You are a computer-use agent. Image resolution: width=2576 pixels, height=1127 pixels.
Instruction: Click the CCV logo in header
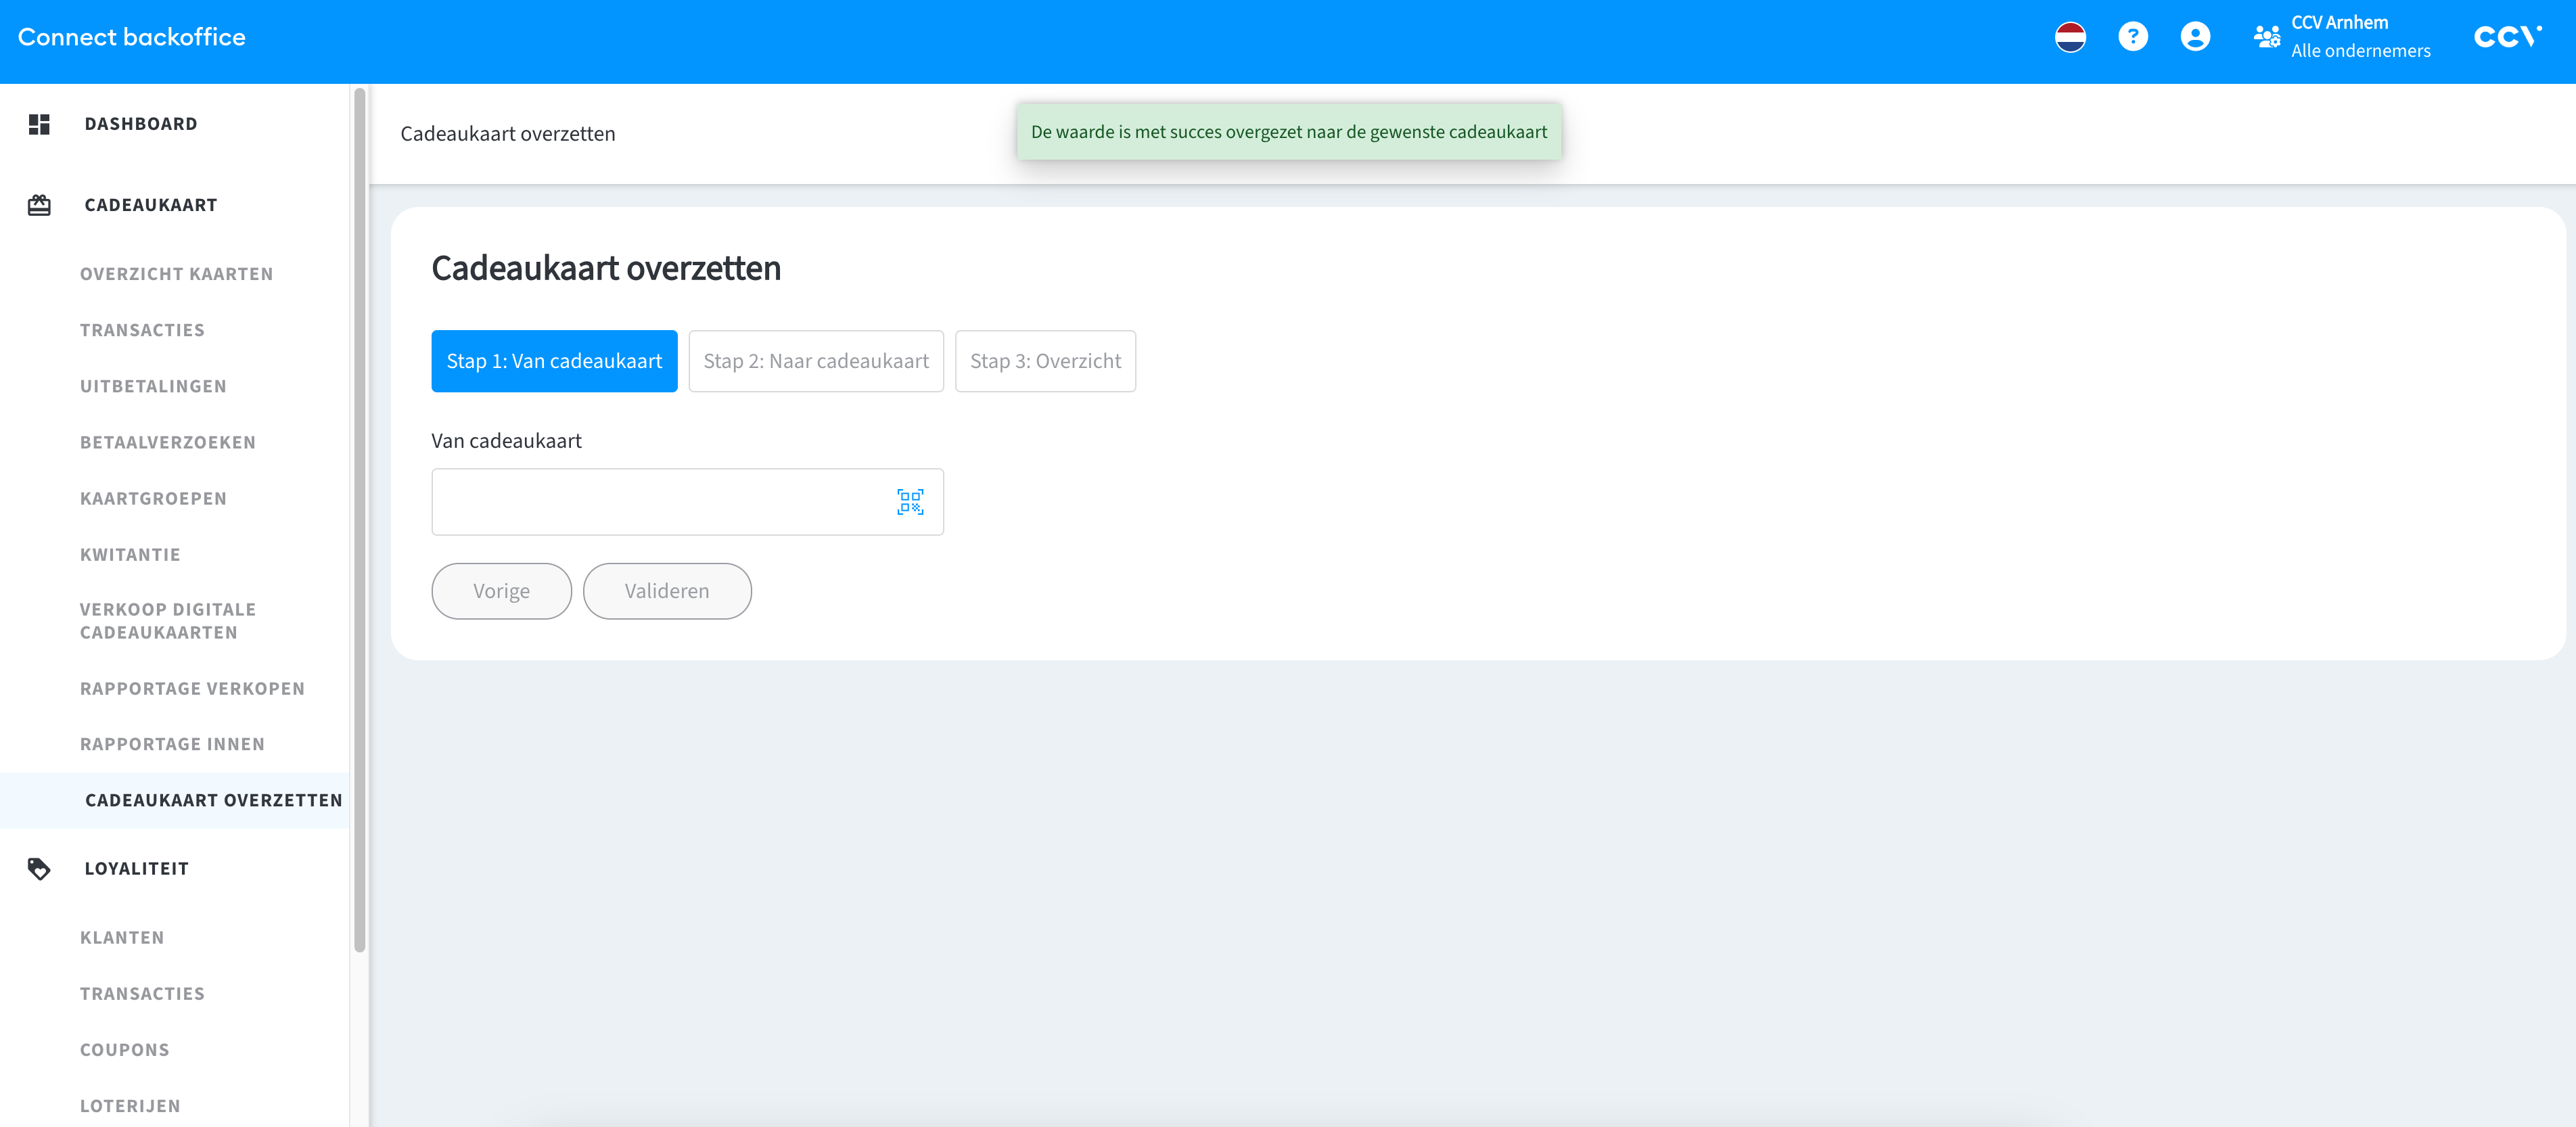click(2507, 37)
